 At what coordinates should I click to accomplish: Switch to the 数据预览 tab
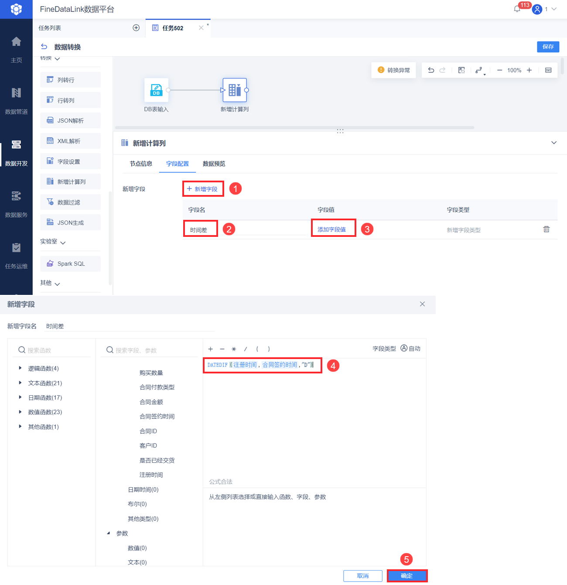coord(214,164)
